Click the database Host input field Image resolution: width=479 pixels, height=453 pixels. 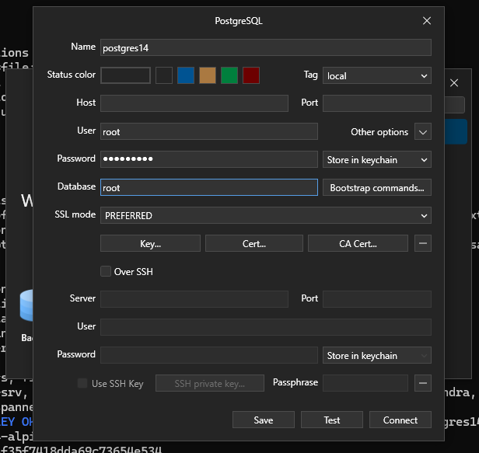(194, 103)
